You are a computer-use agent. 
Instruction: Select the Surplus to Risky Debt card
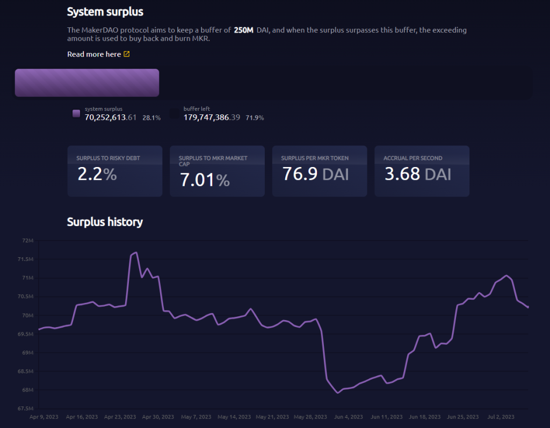click(x=115, y=171)
